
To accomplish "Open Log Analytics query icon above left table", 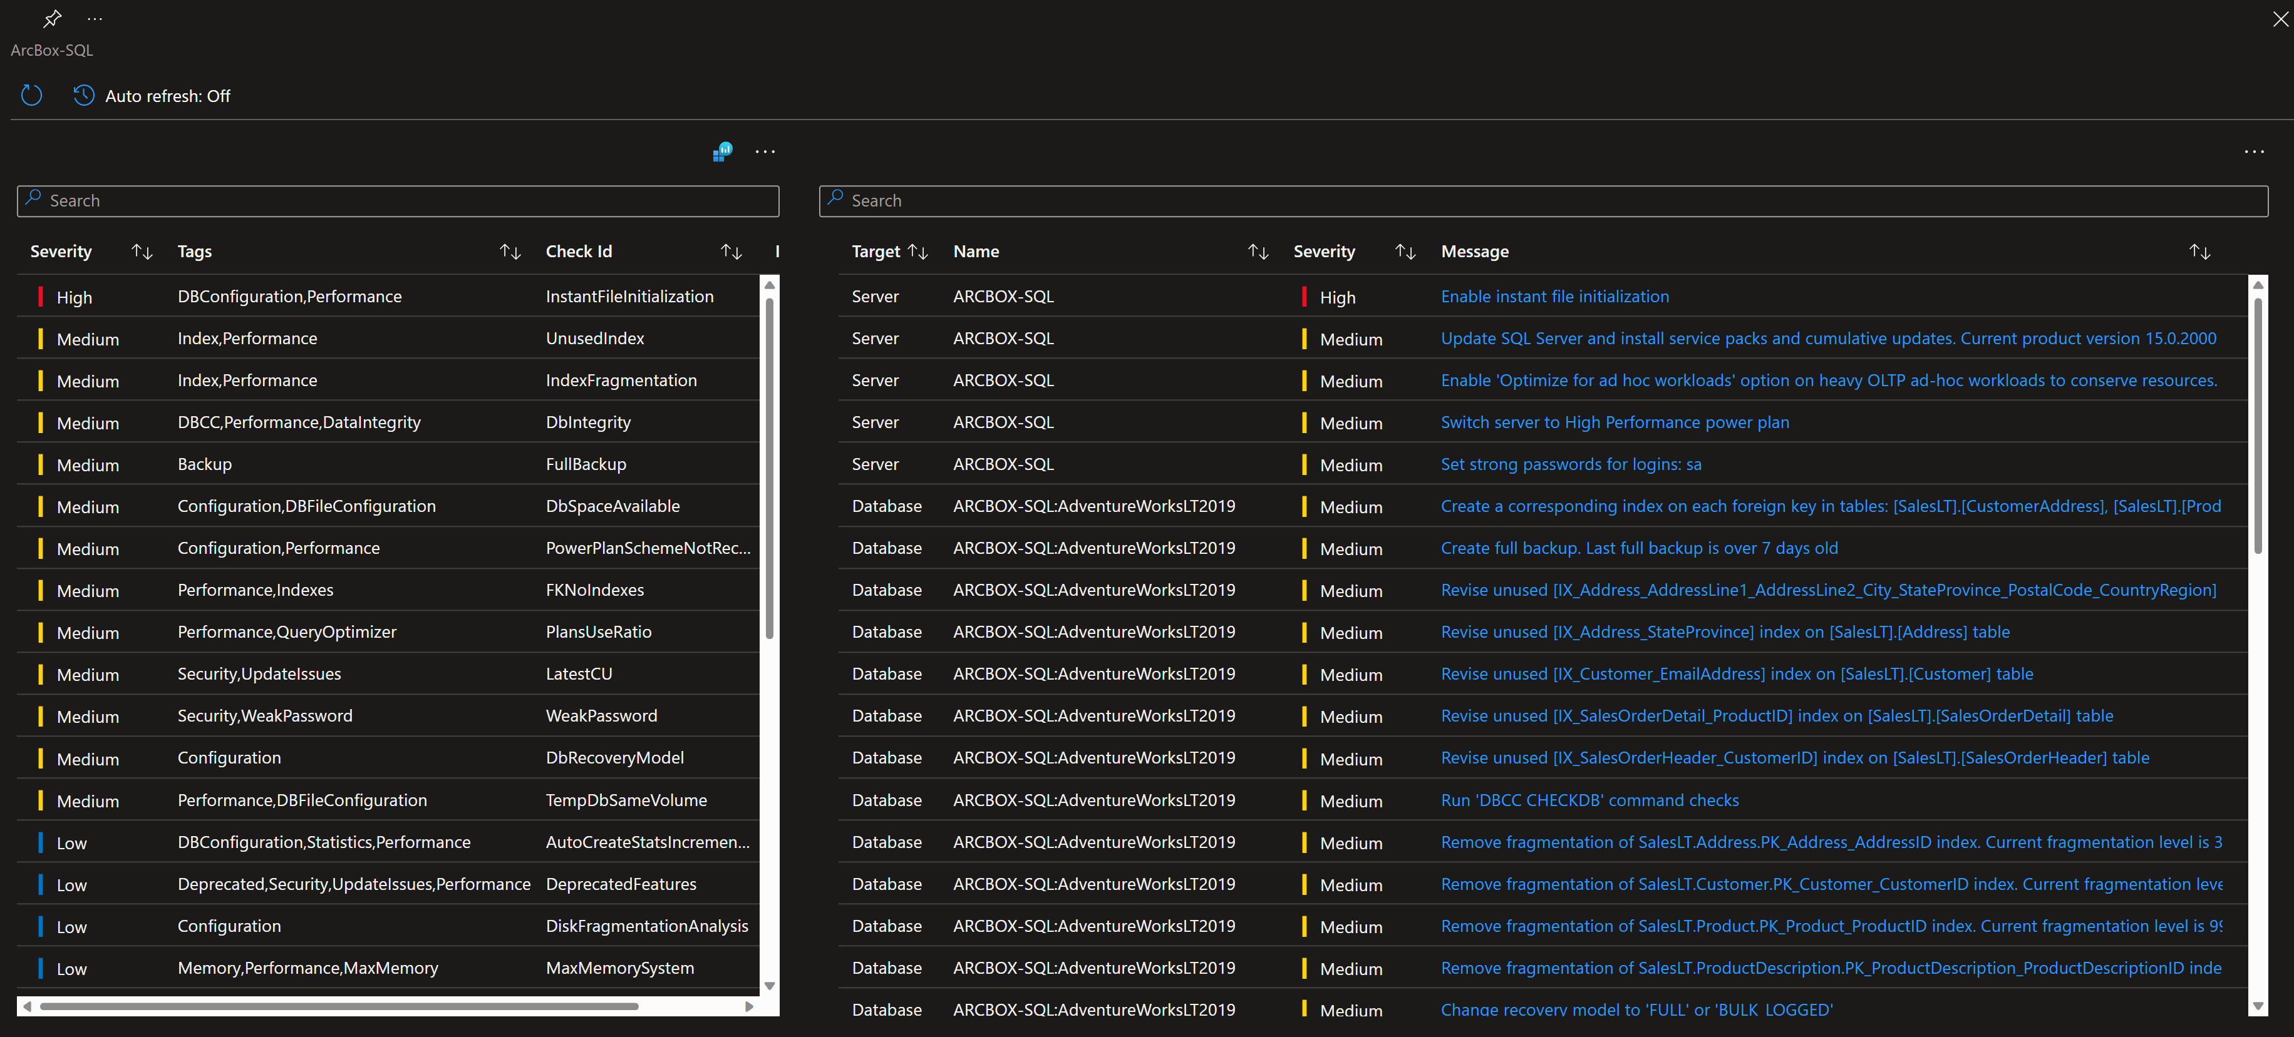I will click(722, 151).
